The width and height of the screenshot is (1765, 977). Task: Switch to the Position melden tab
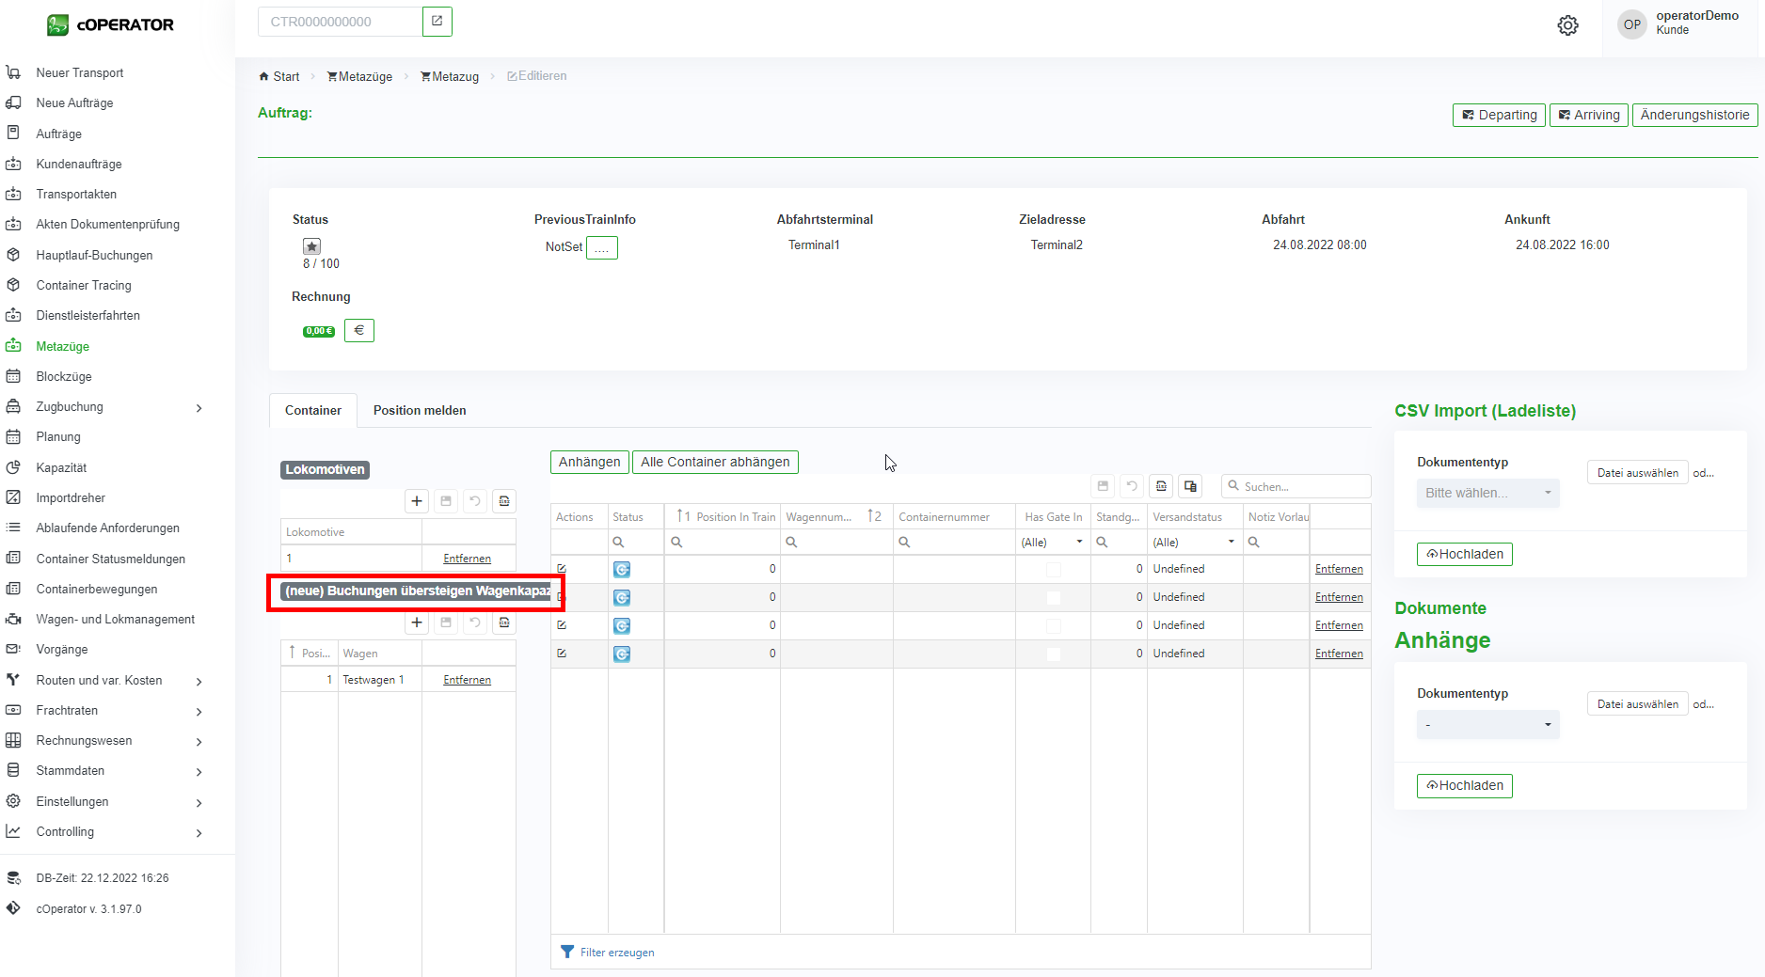pyautogui.click(x=420, y=410)
